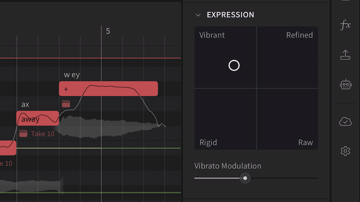360x202 pixels.
Task: Select the "away" note block
Action: tap(37, 119)
